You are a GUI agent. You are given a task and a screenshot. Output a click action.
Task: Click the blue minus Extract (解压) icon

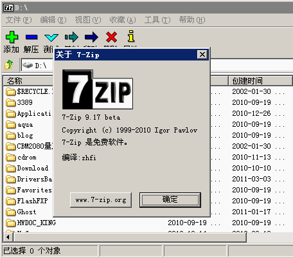[x=31, y=37]
